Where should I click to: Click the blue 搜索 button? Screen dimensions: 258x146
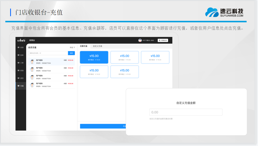[71, 53]
